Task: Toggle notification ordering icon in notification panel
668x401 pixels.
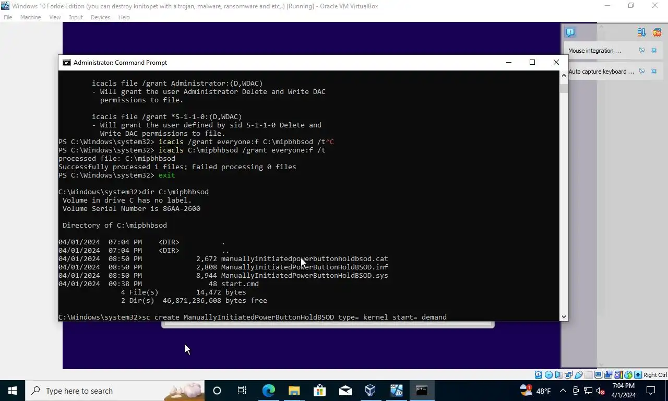Action: pos(641,32)
